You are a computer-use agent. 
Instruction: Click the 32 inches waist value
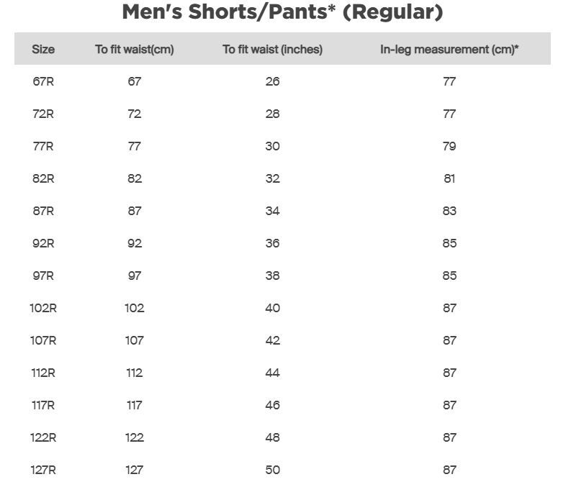[272, 178]
